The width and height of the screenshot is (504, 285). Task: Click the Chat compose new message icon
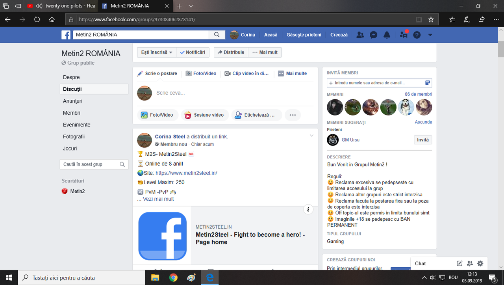[460, 263]
